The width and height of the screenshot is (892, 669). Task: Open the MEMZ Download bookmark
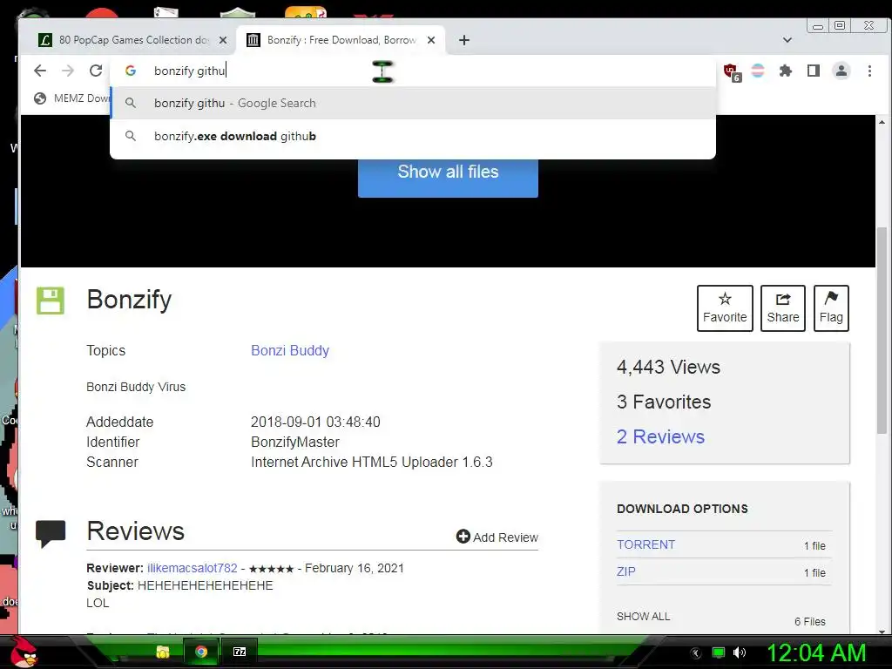pyautogui.click(x=71, y=98)
